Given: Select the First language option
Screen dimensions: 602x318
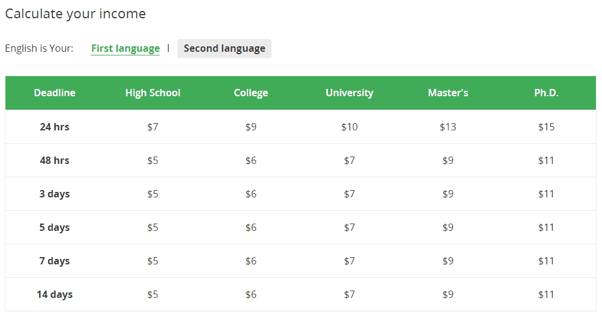Looking at the screenshot, I should 125,48.
